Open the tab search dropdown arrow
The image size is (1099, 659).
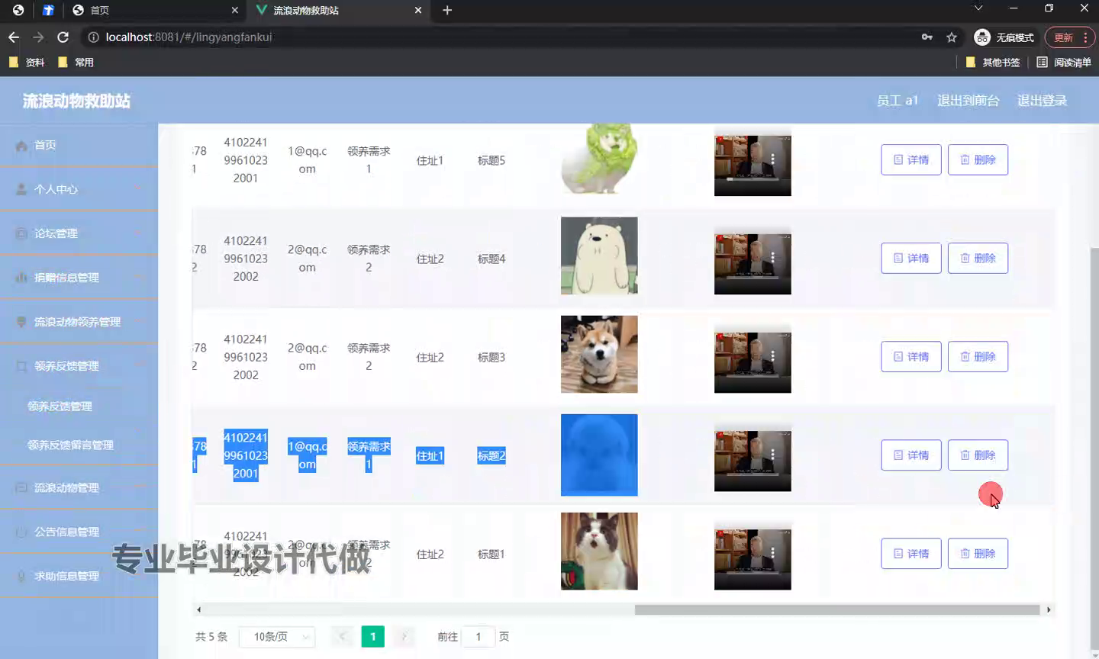click(978, 8)
